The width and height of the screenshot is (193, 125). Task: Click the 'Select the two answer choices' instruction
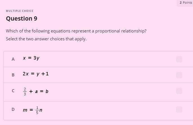[x=46, y=39]
